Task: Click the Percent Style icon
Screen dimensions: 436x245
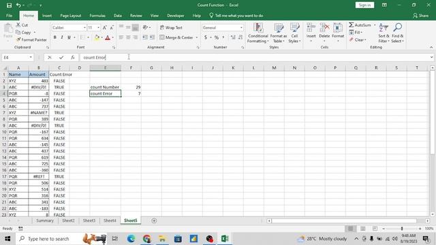Action: click(217, 37)
